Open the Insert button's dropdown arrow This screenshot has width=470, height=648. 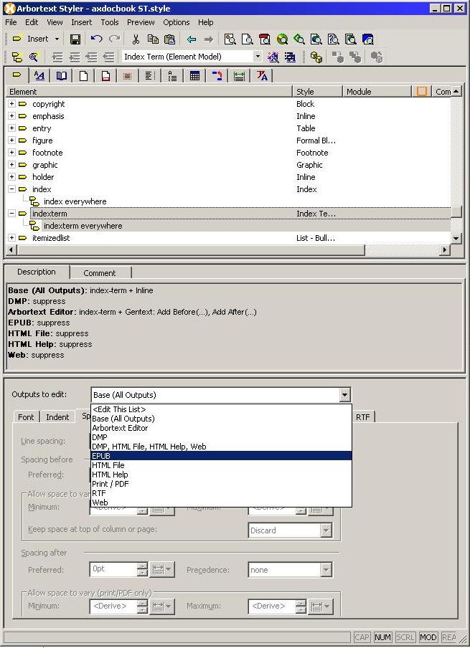click(x=57, y=39)
